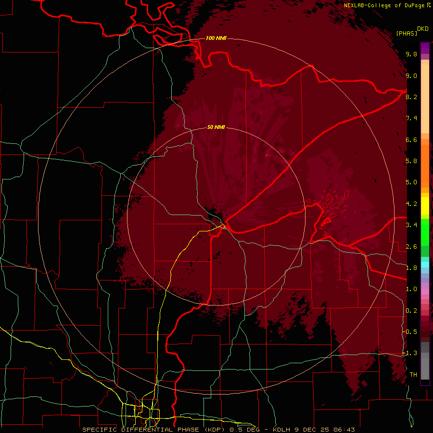Viewport: 433px width, 433px height.
Task: Click the 9.0 value on the color scale
Action: pos(411,76)
